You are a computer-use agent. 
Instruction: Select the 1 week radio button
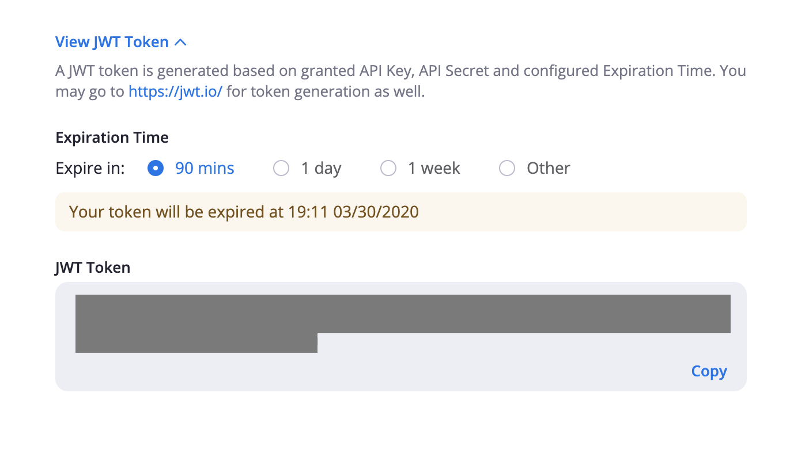tap(388, 168)
